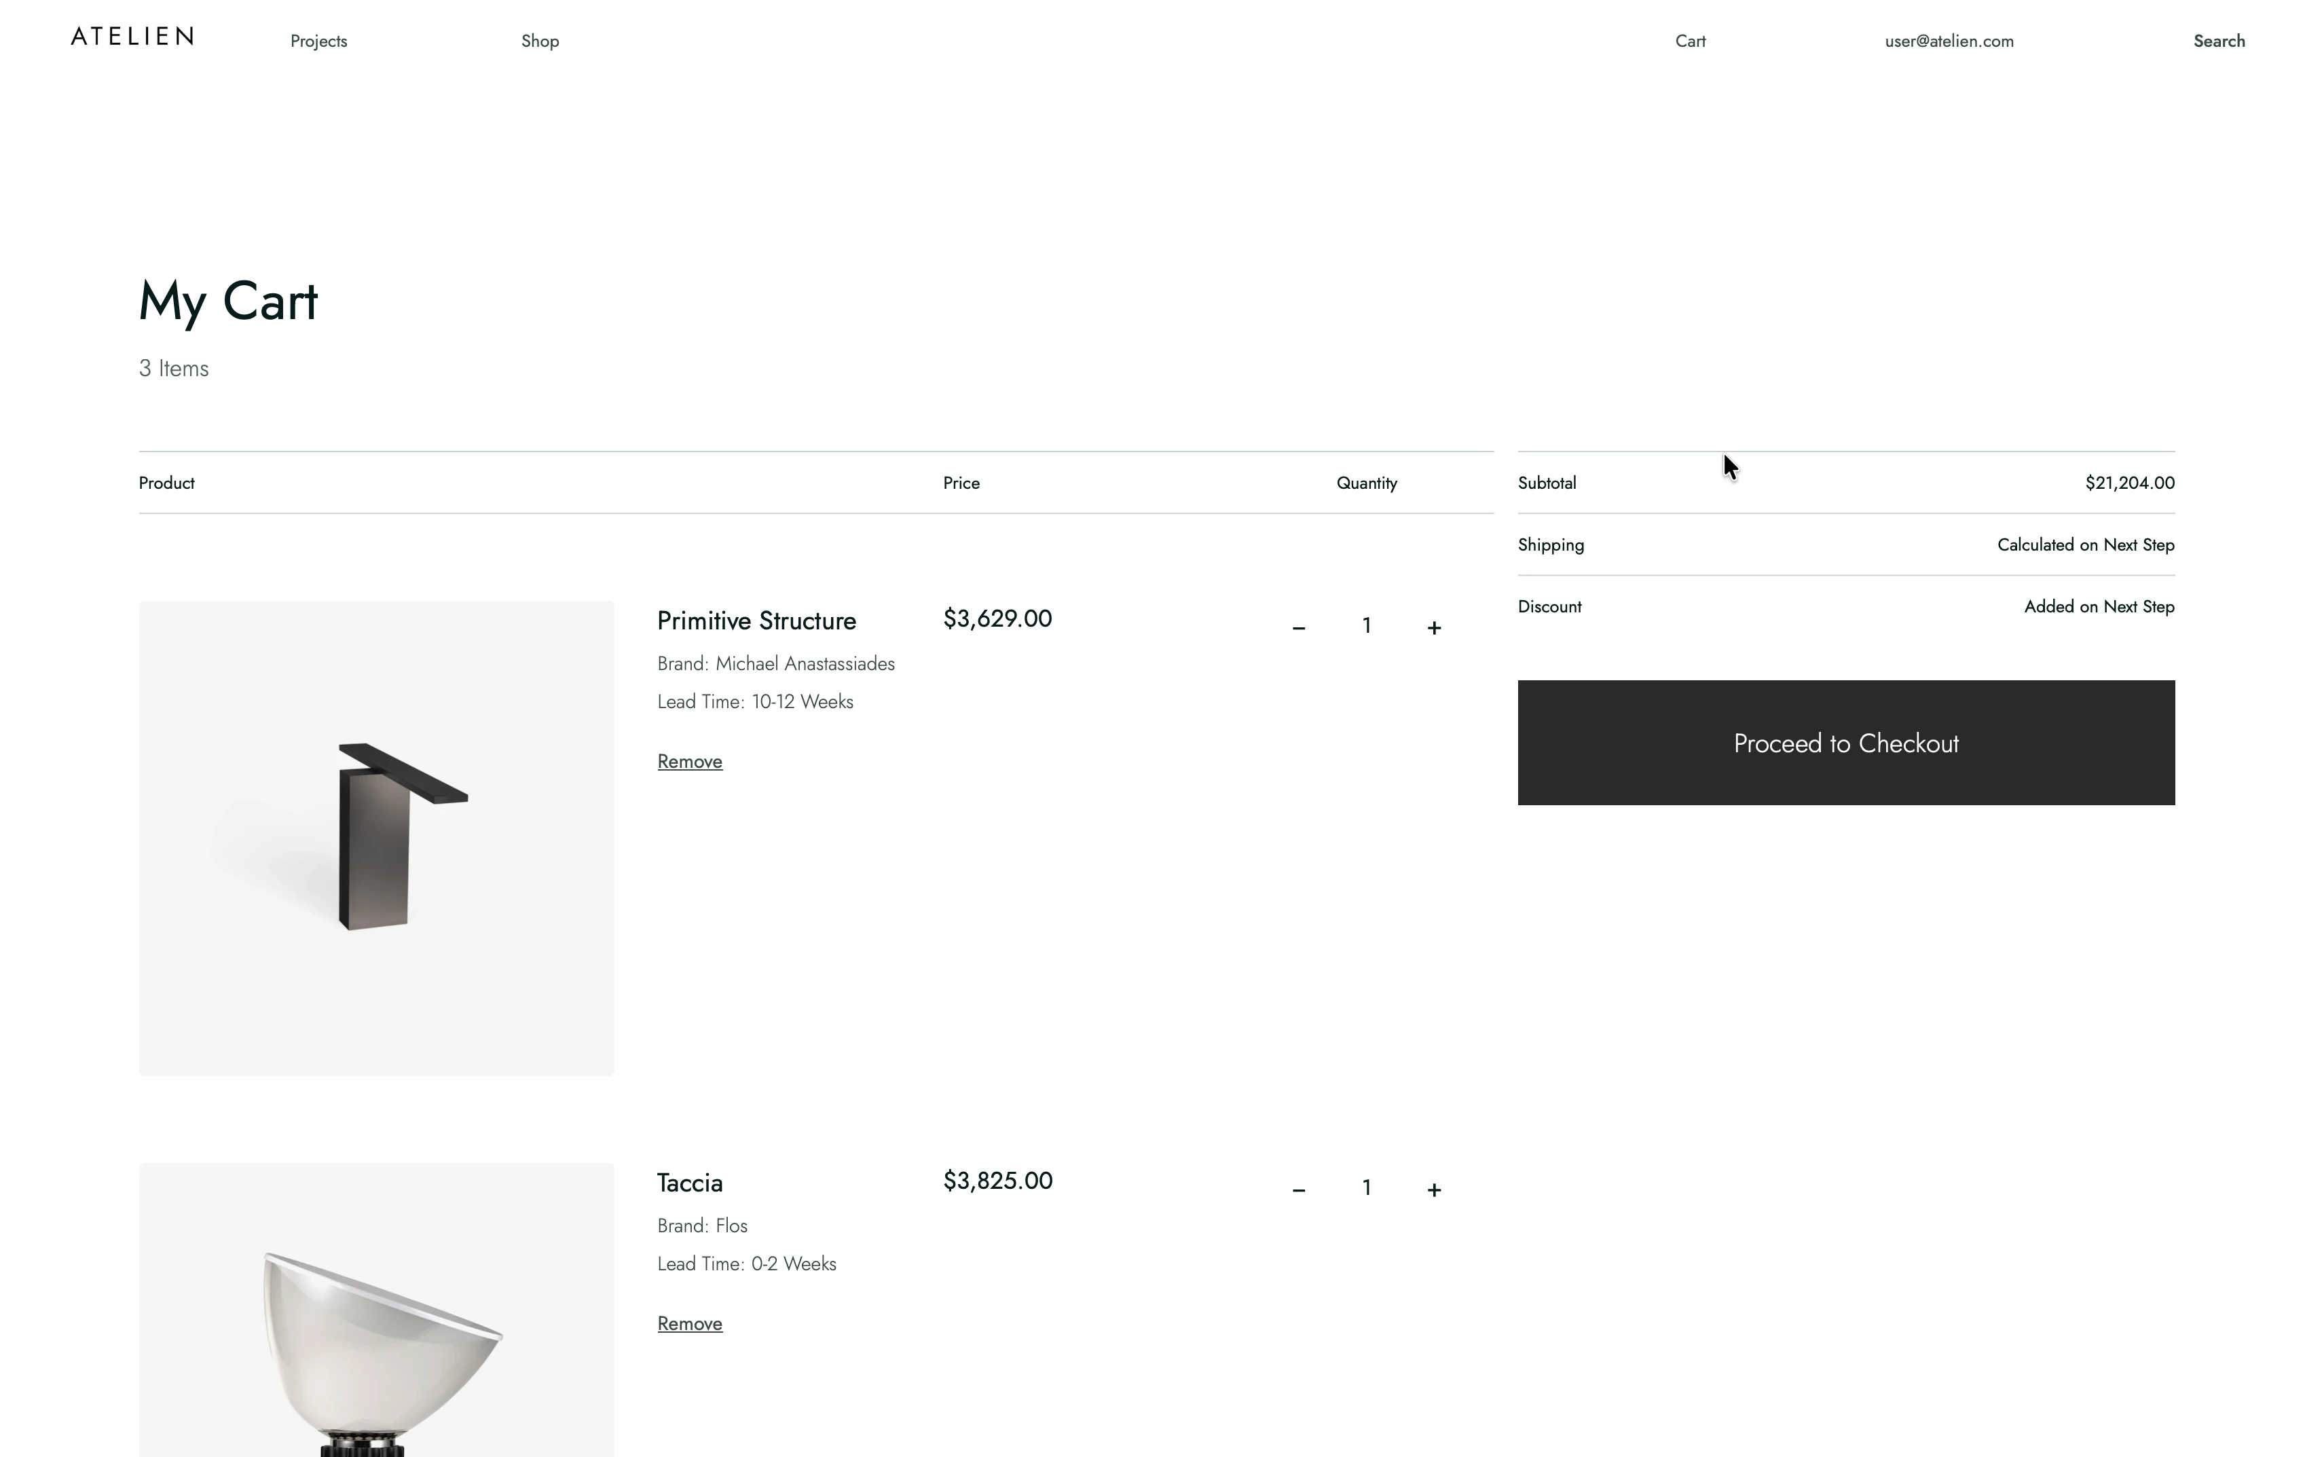Screen dimensions: 2322x1457
Task: Click the Discount label
Action: [1549, 606]
